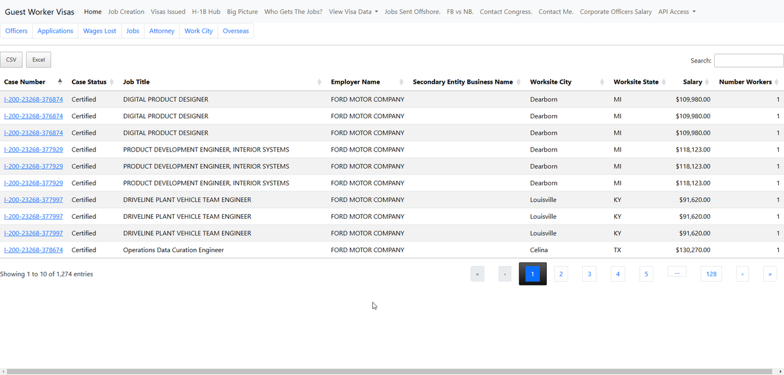Export table as CSV
Viewport: 784px width, 375px height.
pyautogui.click(x=11, y=59)
